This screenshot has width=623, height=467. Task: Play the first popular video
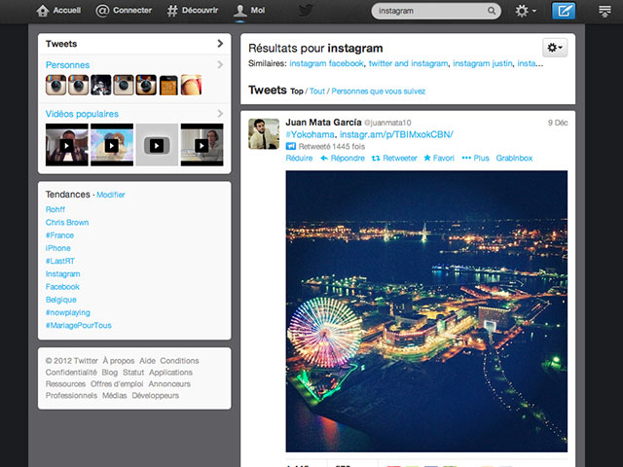(x=67, y=145)
